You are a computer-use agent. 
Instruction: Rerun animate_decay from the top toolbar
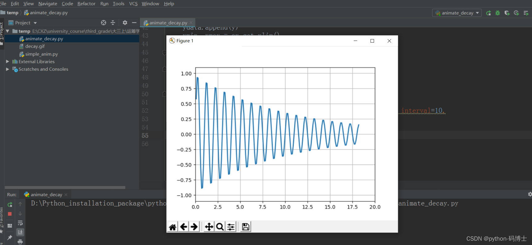[x=488, y=13]
